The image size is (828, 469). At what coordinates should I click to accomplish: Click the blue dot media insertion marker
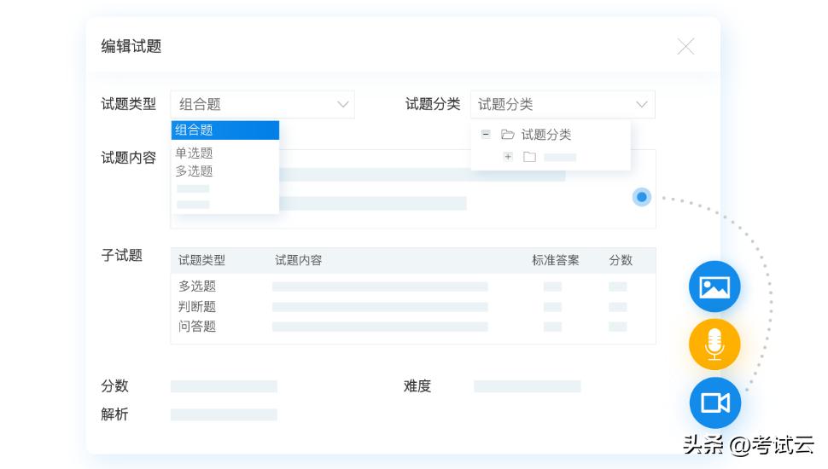tap(642, 197)
